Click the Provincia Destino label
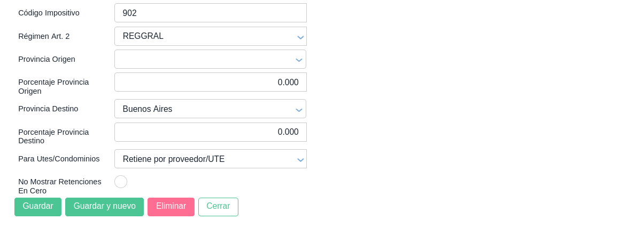 coord(48,109)
